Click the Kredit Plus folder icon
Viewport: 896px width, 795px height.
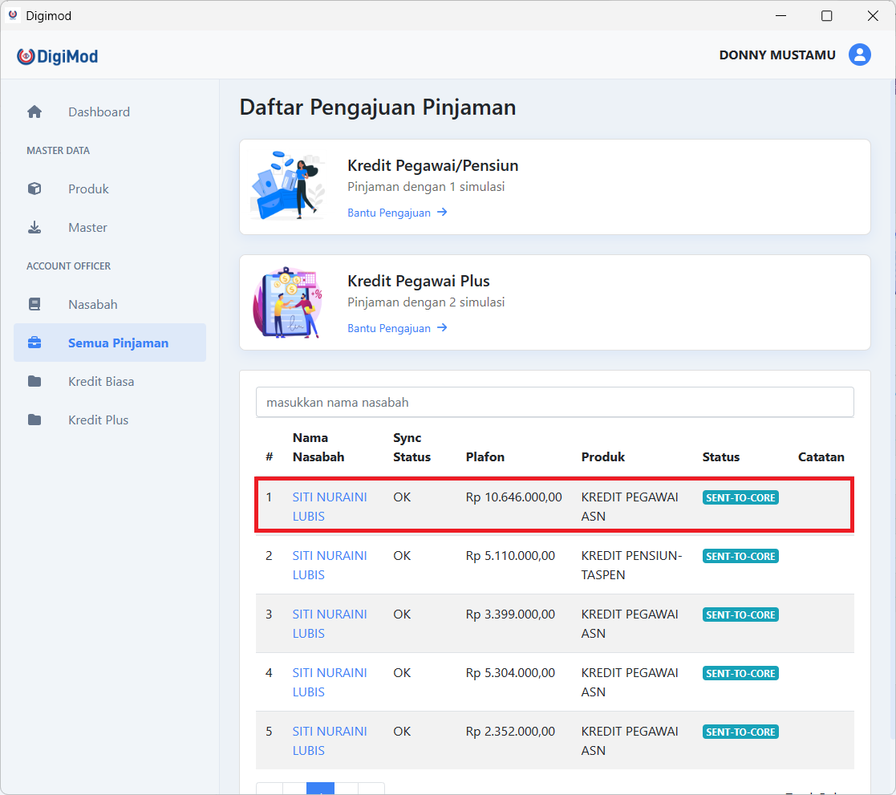click(x=34, y=420)
